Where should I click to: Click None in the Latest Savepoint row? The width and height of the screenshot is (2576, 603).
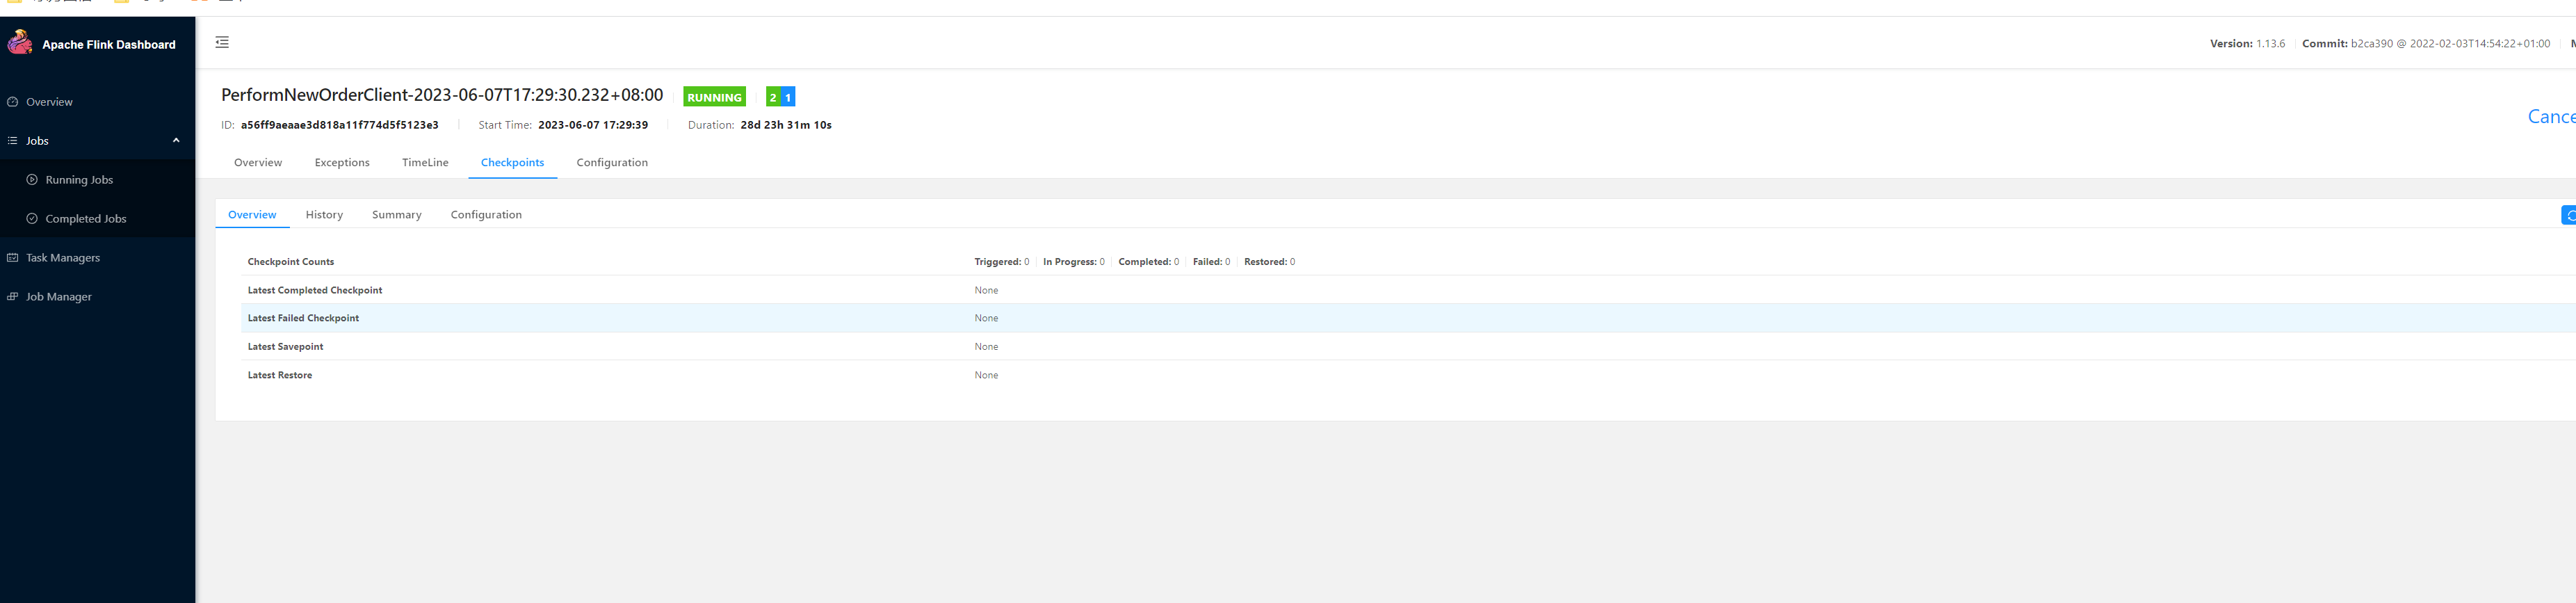click(986, 347)
